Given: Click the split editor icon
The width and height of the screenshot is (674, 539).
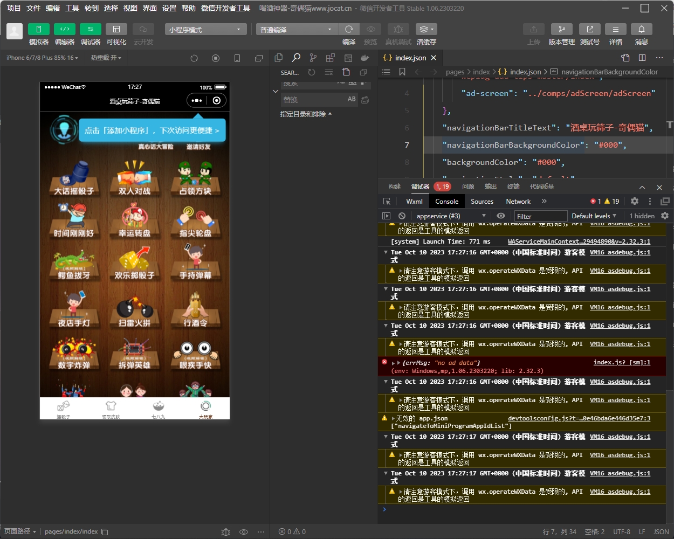Looking at the screenshot, I should point(642,58).
